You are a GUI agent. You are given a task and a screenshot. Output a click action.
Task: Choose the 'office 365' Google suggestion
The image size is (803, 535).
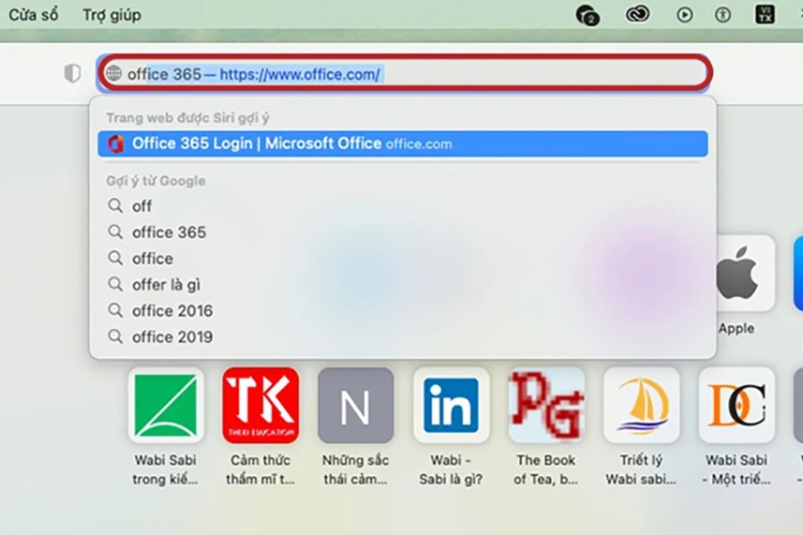pos(403,232)
